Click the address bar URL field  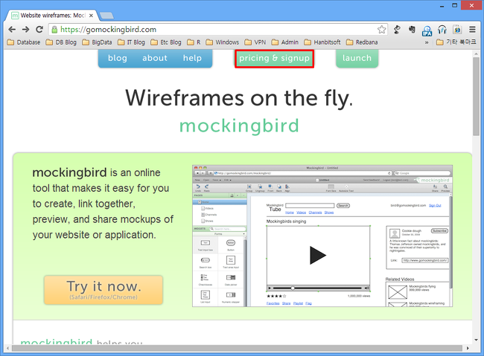point(217,29)
